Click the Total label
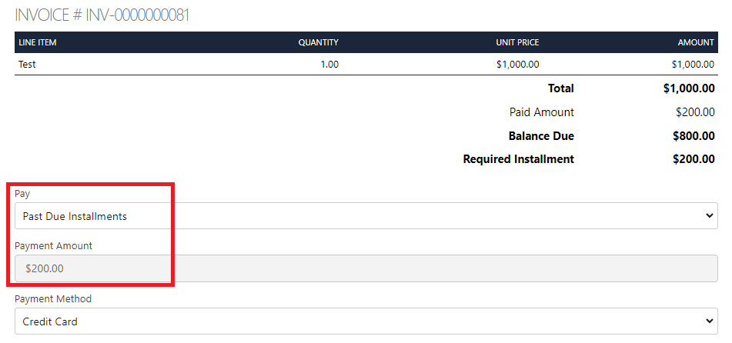The height and width of the screenshot is (343, 732). 560,88
